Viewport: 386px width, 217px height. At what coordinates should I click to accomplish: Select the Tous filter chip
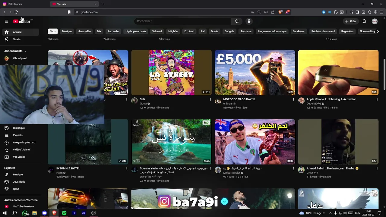point(53,31)
